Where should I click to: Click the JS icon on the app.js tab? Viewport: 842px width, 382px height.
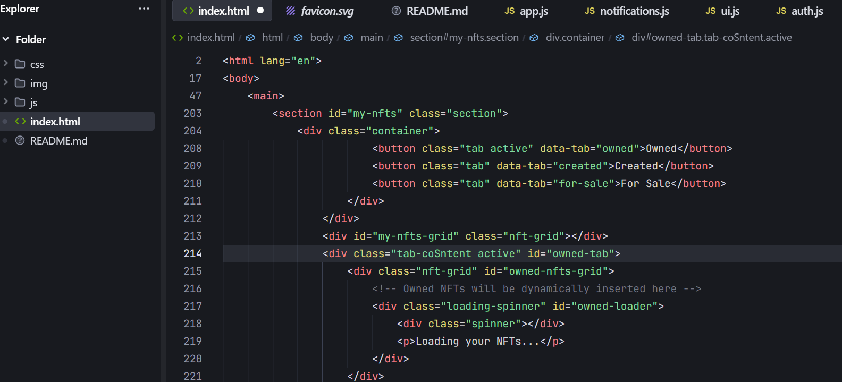(510, 11)
